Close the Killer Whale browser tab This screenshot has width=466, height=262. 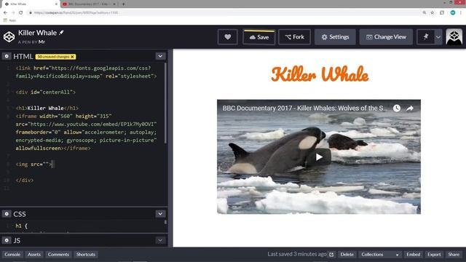point(56,4)
